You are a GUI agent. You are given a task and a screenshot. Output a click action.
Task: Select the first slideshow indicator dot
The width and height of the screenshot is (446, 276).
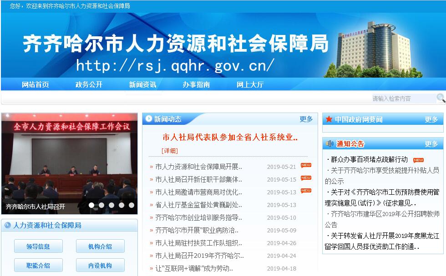pyautogui.click(x=91, y=205)
